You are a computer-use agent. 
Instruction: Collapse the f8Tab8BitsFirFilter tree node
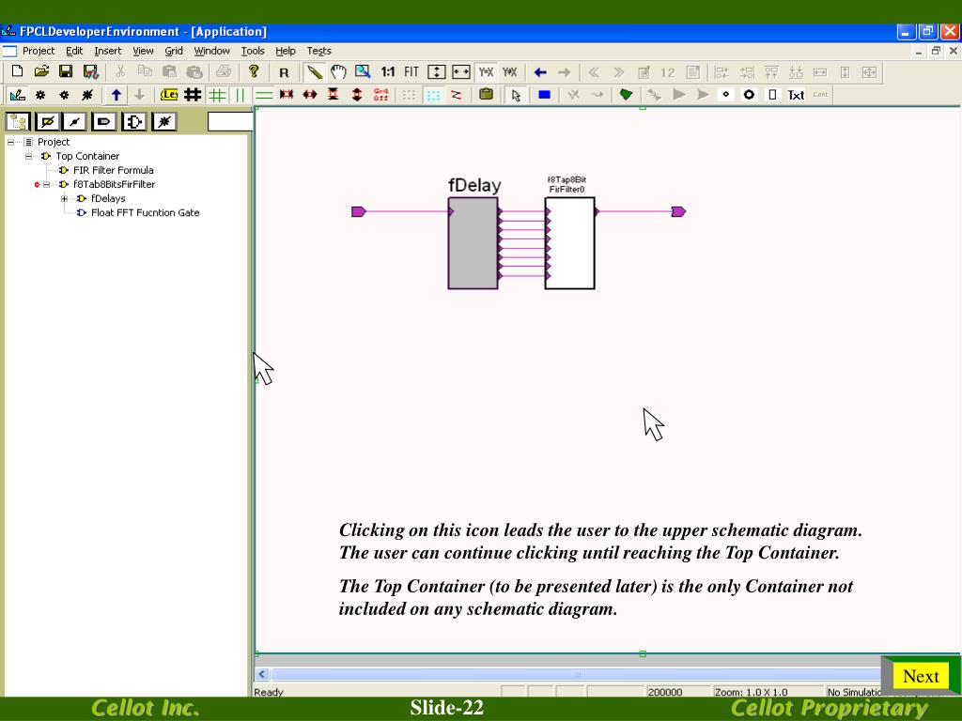(x=47, y=185)
